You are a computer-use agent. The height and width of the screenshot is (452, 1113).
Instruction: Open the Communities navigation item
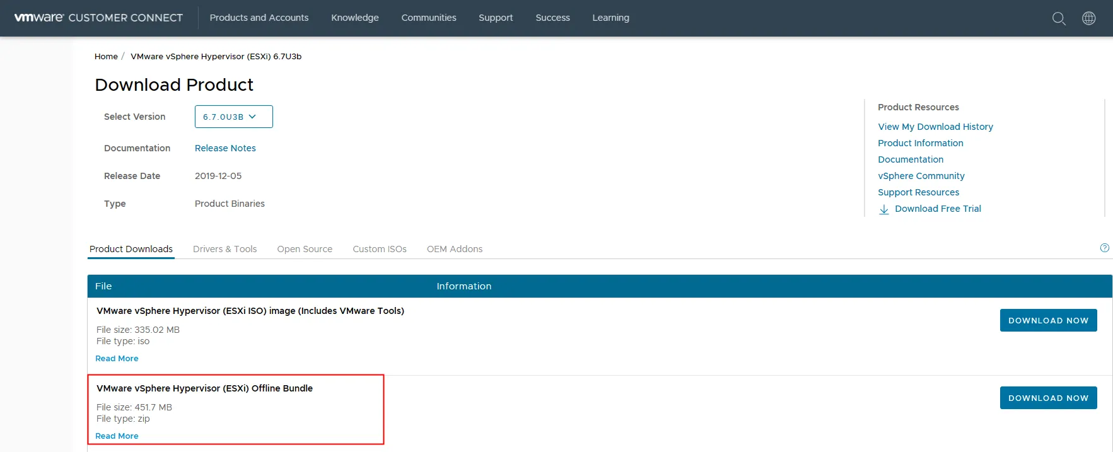(429, 18)
